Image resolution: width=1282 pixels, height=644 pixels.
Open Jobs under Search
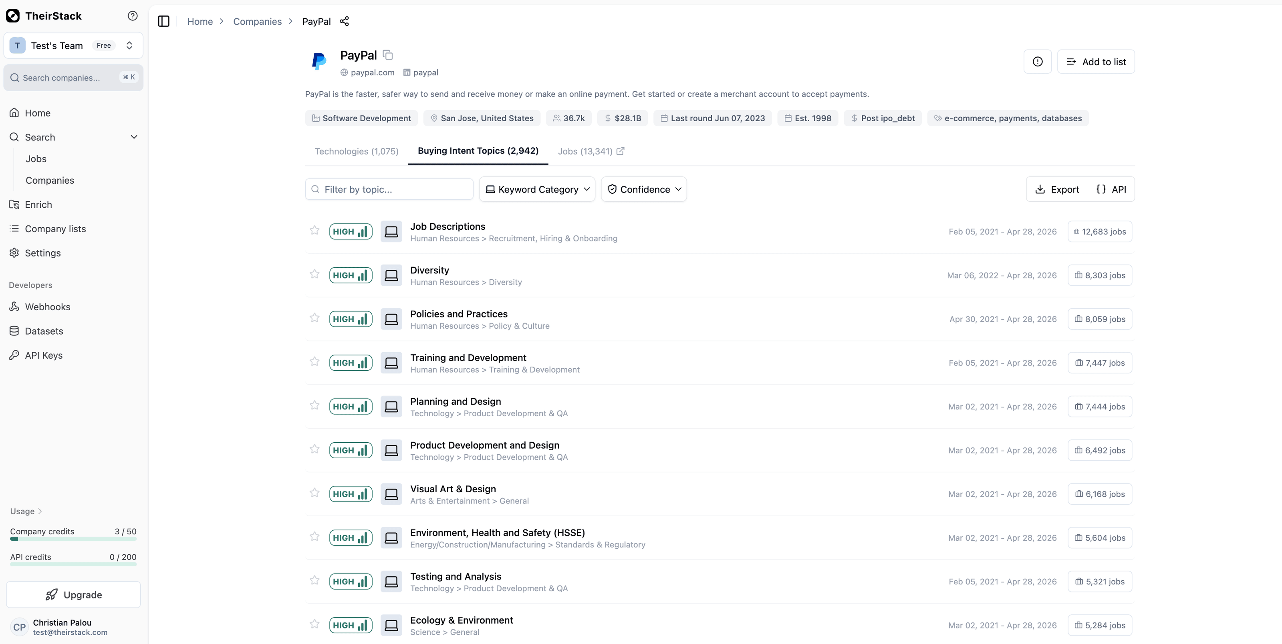pos(36,159)
